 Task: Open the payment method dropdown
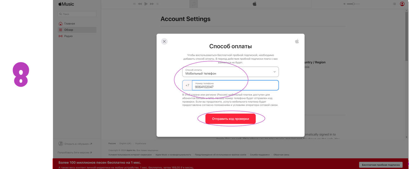point(230,72)
